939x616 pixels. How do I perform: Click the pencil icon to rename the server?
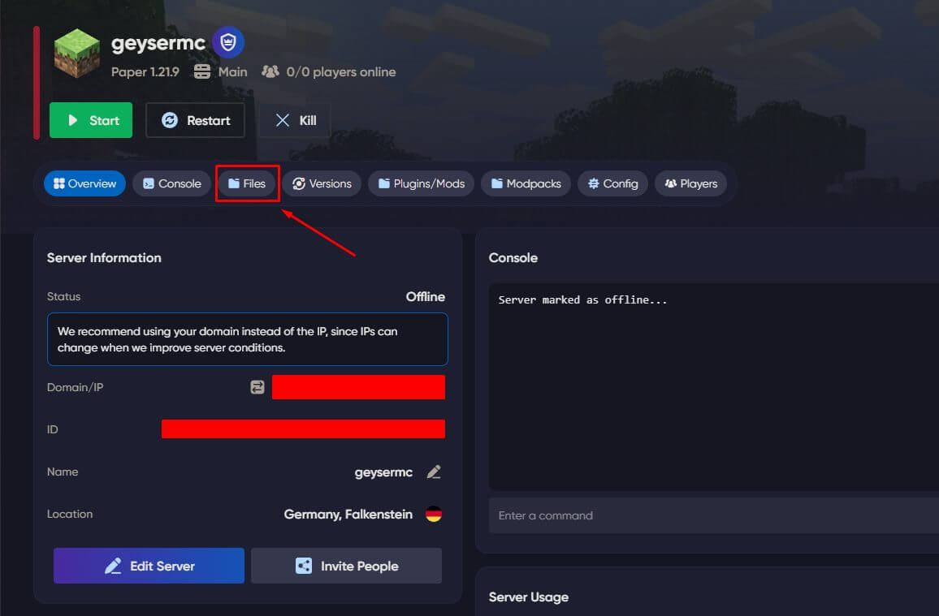pyautogui.click(x=434, y=472)
